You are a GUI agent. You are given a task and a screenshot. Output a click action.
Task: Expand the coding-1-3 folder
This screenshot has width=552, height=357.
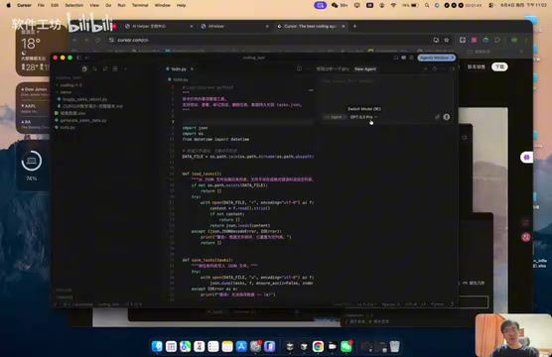[x=70, y=85]
